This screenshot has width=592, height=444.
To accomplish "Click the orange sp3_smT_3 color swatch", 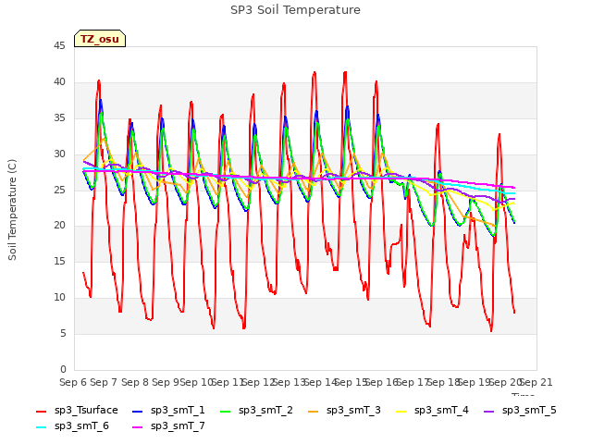I will [x=314, y=411].
